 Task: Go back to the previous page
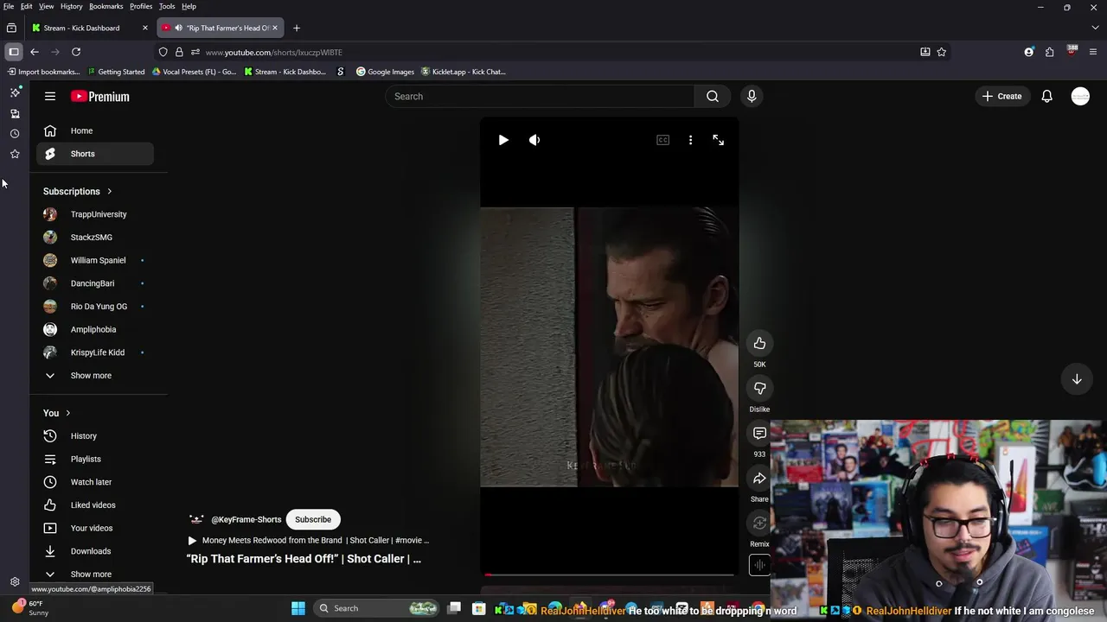pyautogui.click(x=35, y=52)
